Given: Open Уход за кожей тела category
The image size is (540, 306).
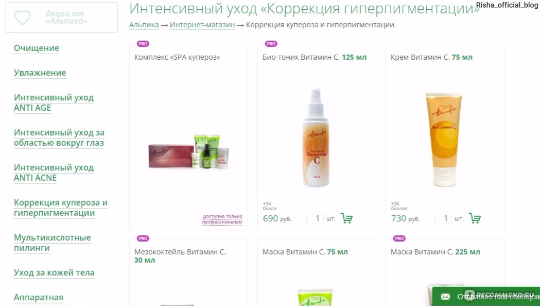Looking at the screenshot, I should pos(54,273).
